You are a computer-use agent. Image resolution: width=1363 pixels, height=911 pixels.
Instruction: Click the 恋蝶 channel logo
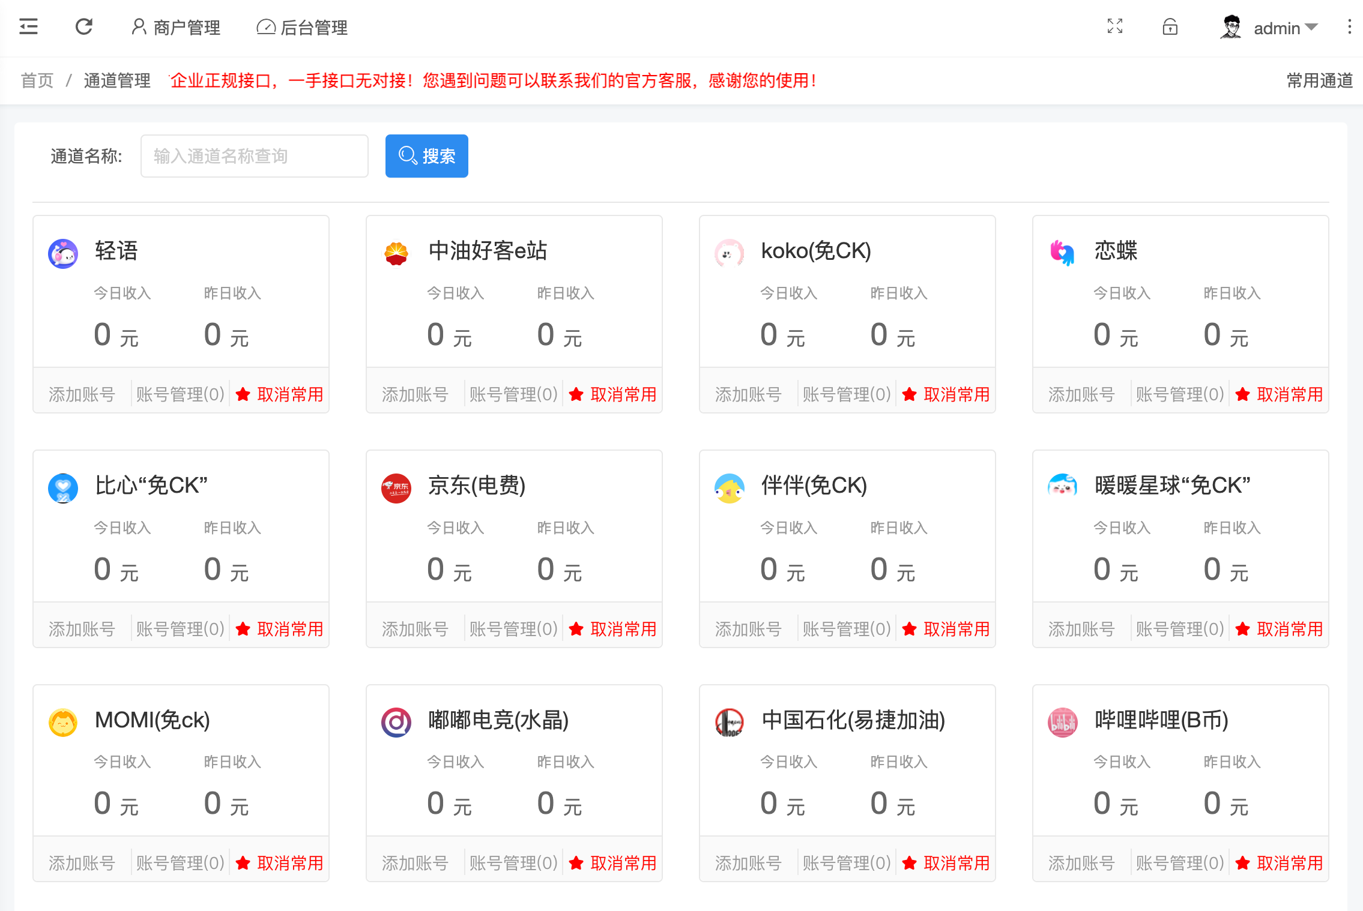[1063, 254]
